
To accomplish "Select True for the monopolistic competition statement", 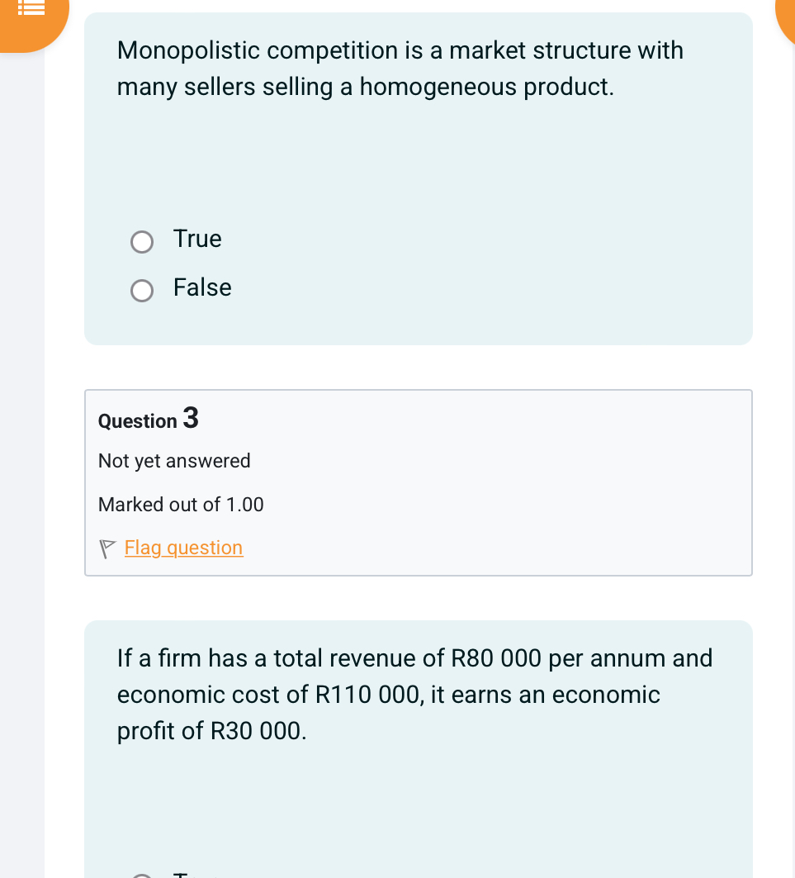I will (142, 242).
